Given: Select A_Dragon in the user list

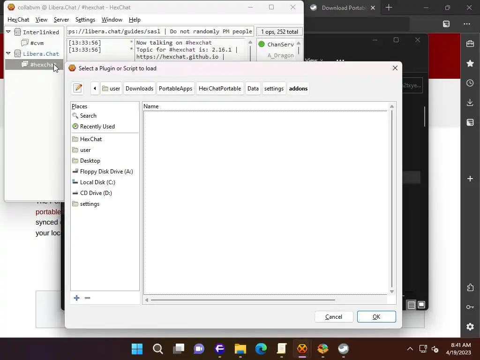Looking at the screenshot, I should 280,55.
